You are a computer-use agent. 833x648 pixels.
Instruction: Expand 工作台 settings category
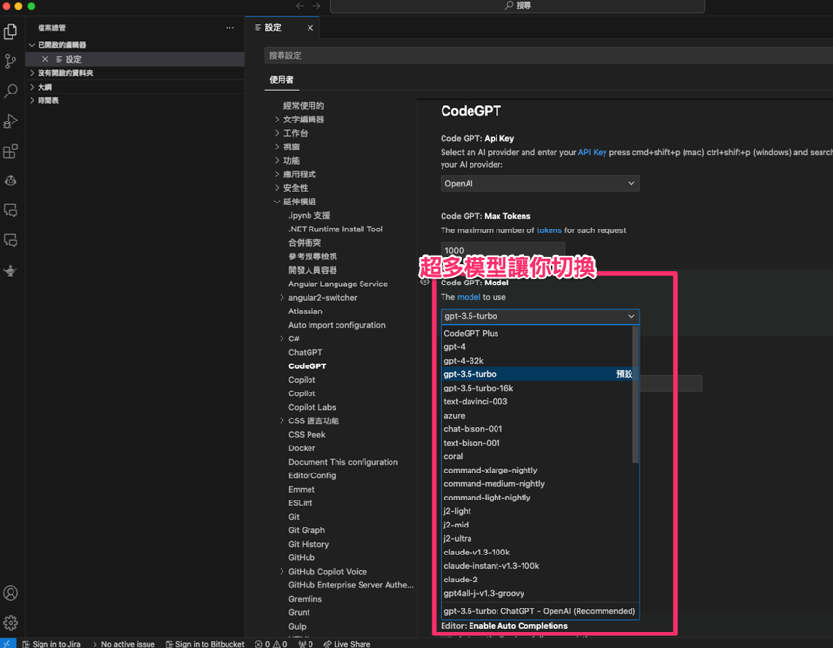point(295,133)
